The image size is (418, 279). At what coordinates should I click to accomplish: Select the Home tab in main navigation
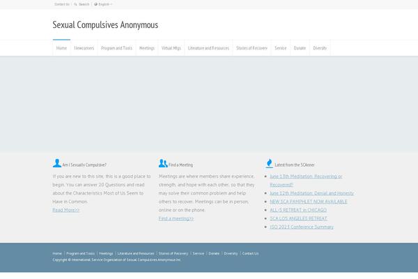pyautogui.click(x=61, y=48)
